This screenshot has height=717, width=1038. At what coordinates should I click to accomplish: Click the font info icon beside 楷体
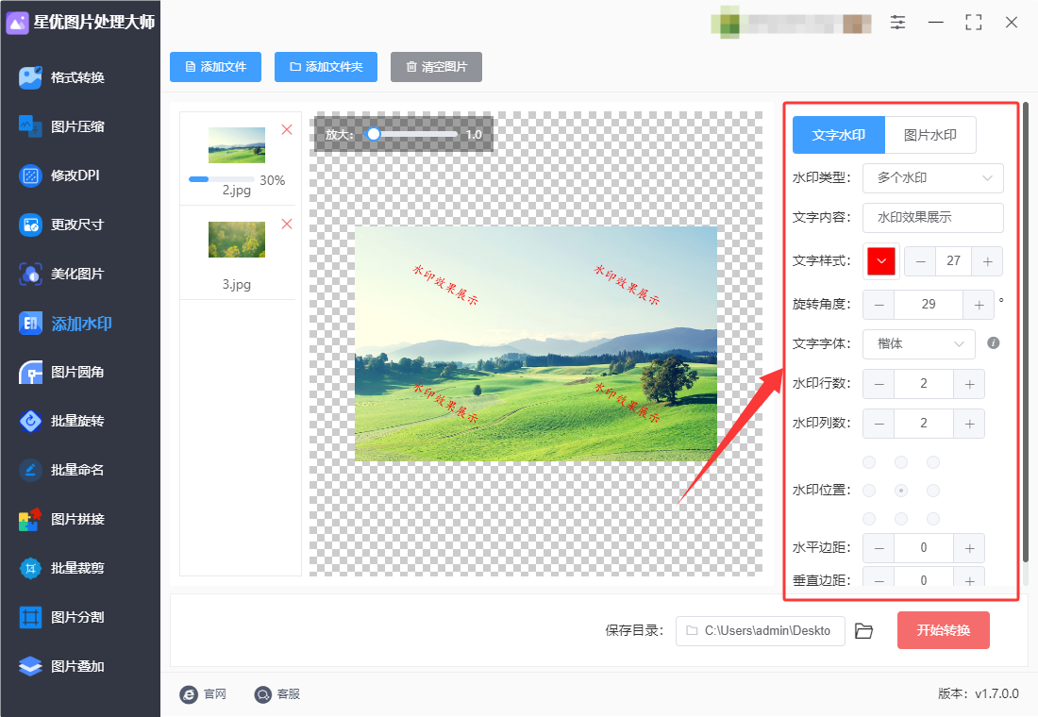coord(993,343)
